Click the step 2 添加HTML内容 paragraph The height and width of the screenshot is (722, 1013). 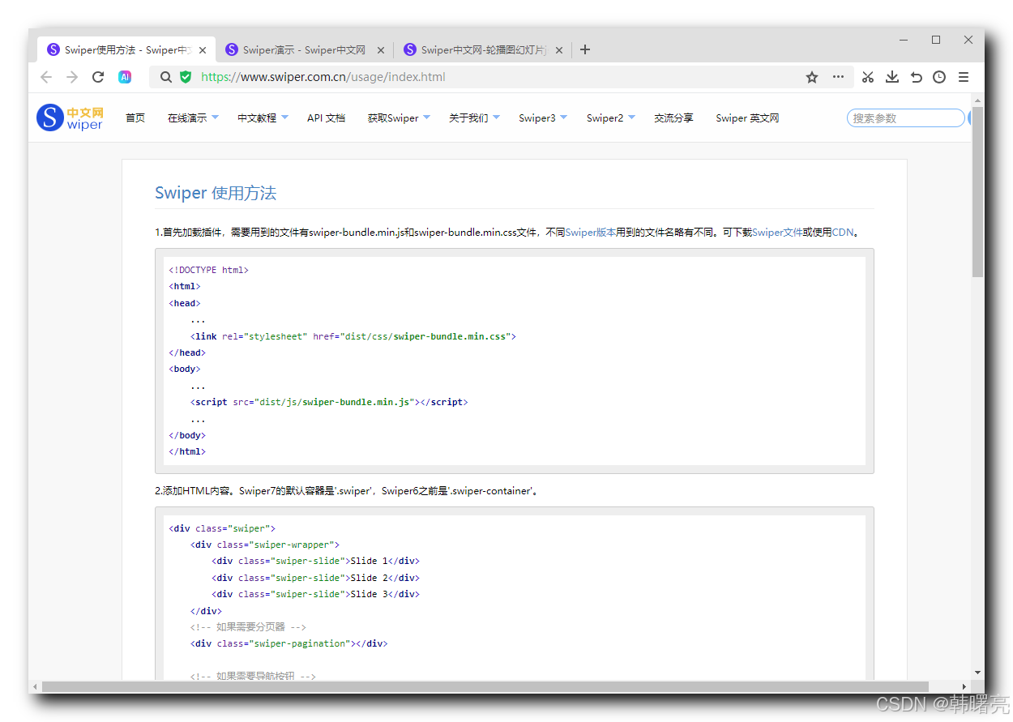coord(347,491)
